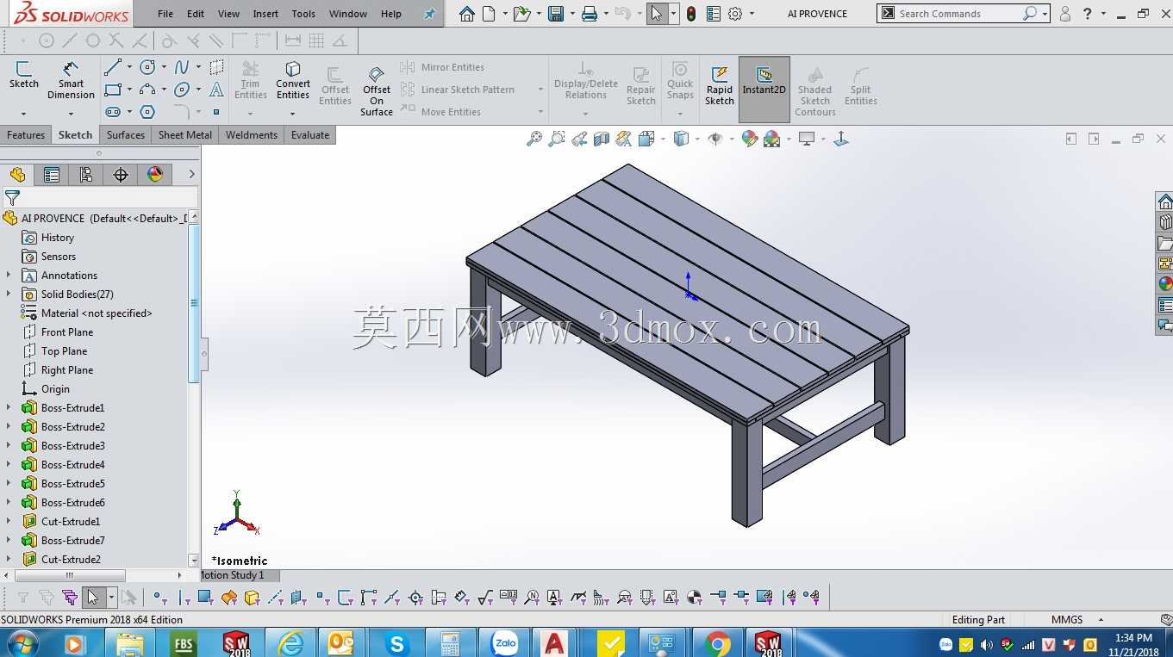The height and width of the screenshot is (657, 1173).
Task: Open the Tools menu
Action: pos(303,14)
